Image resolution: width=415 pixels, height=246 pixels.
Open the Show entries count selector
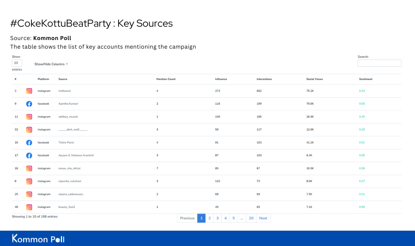click(x=17, y=63)
